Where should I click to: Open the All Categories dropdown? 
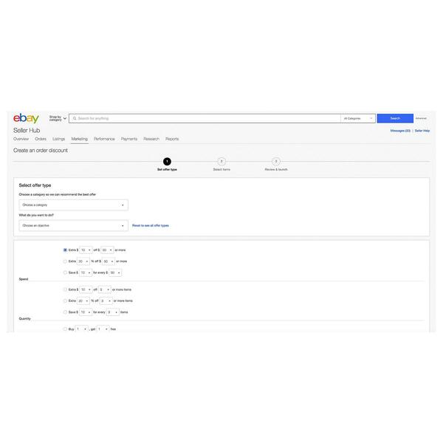coord(358,118)
